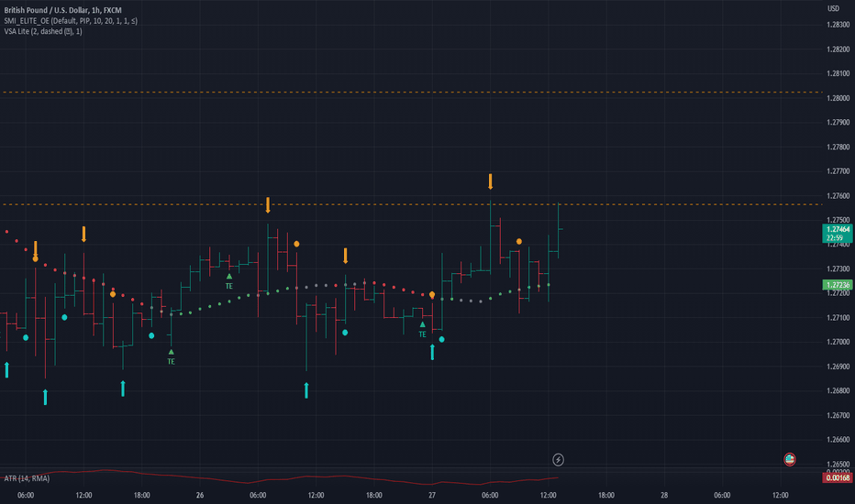855x504 pixels.
Task: Select the VSA Lite indicator legend
Action: pyautogui.click(x=43, y=31)
